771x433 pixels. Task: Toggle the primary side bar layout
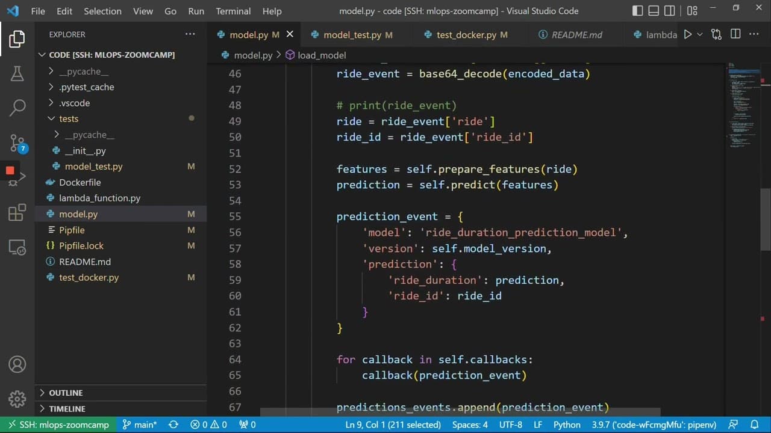(638, 11)
